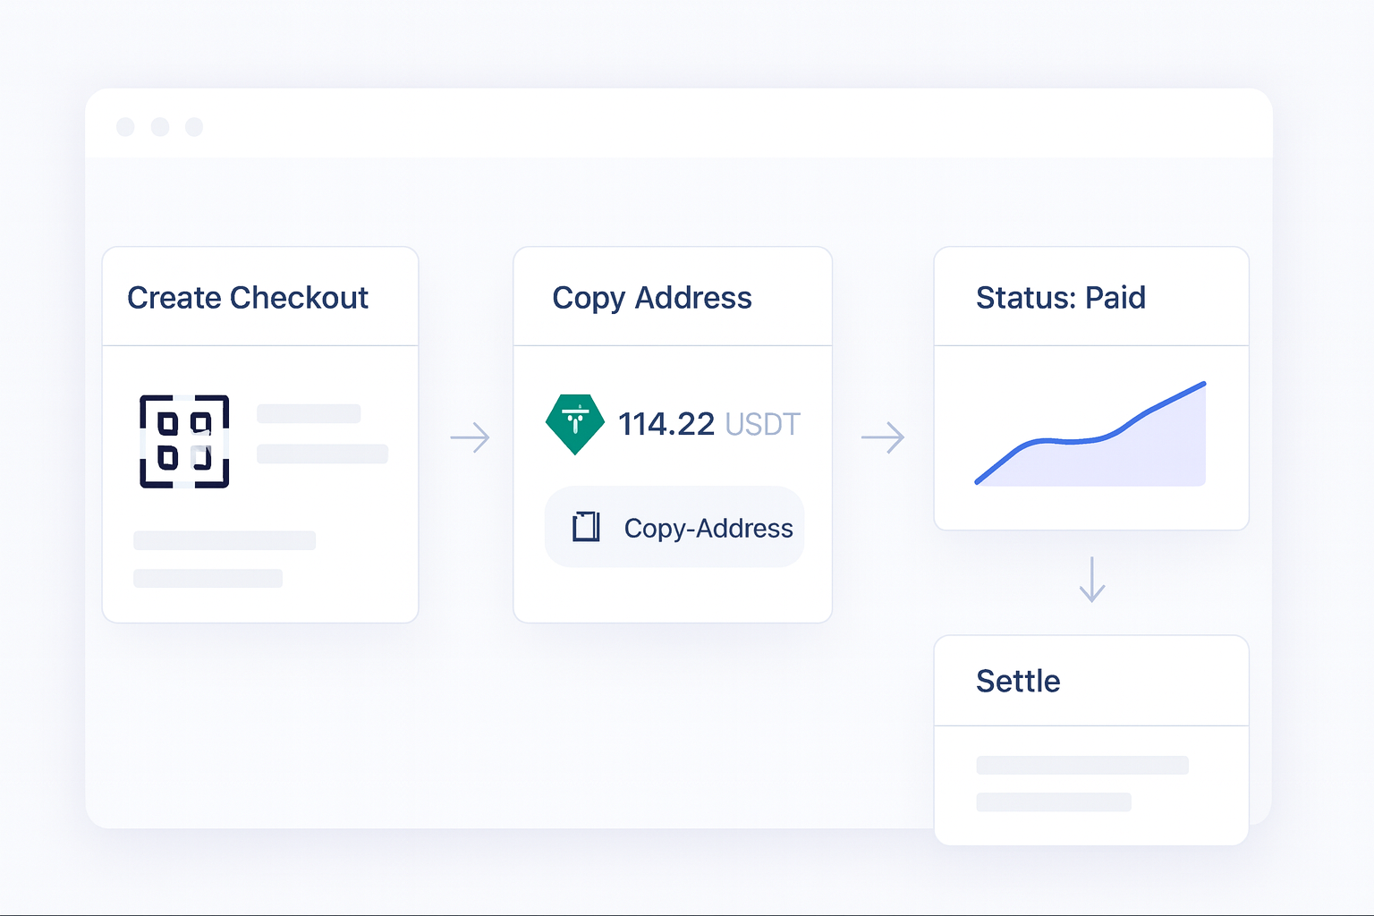Select the Copy Address card heading
1374x916 pixels.
pos(652,298)
